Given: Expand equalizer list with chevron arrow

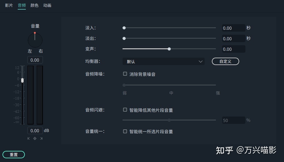Looking at the screenshot, I should (201, 62).
